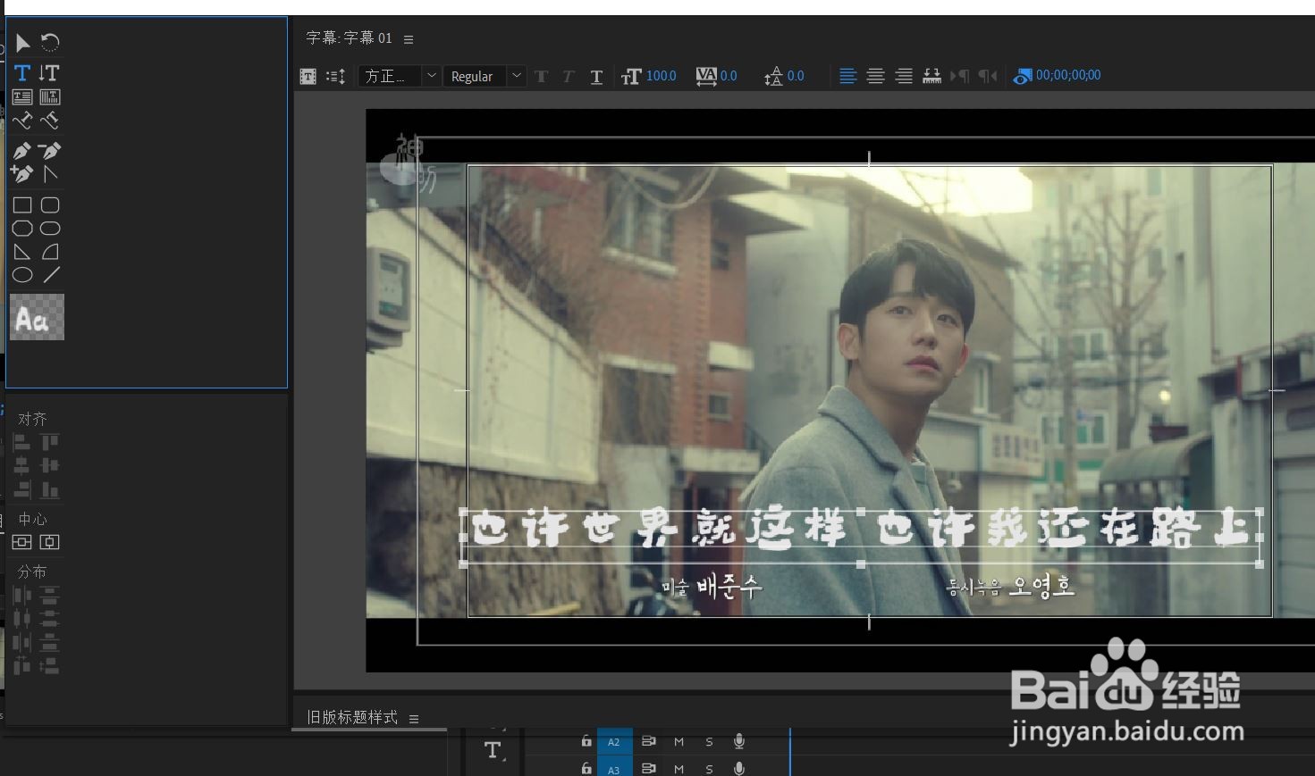
Task: Select the Vertical Path Type tool
Action: pos(50,120)
